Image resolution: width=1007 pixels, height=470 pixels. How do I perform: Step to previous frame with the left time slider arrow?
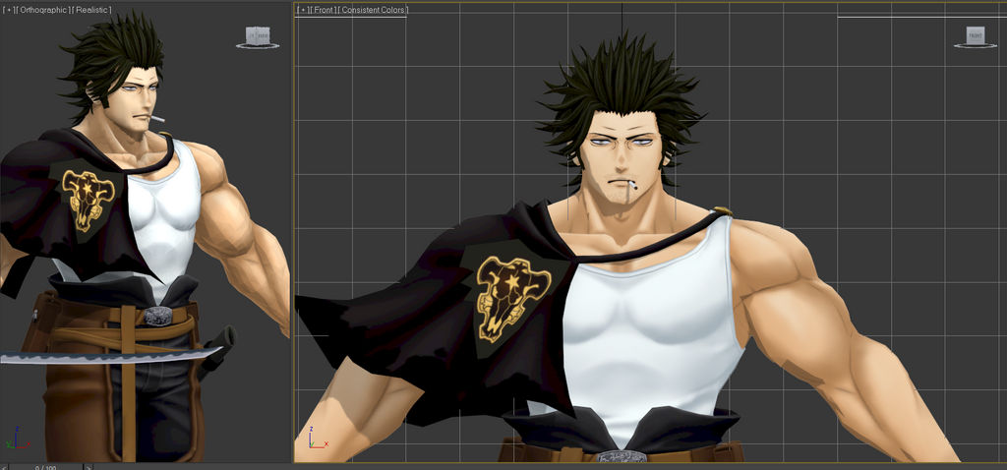[5, 467]
